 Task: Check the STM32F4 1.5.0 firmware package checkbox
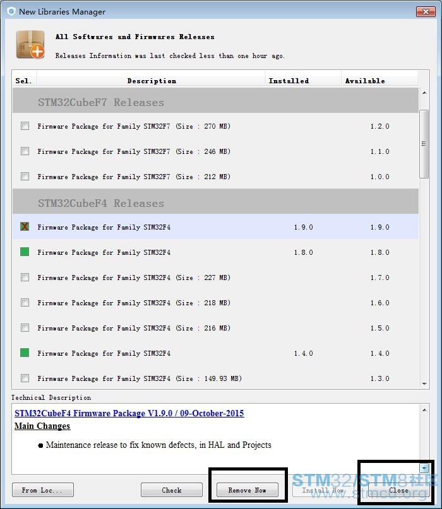click(x=25, y=328)
